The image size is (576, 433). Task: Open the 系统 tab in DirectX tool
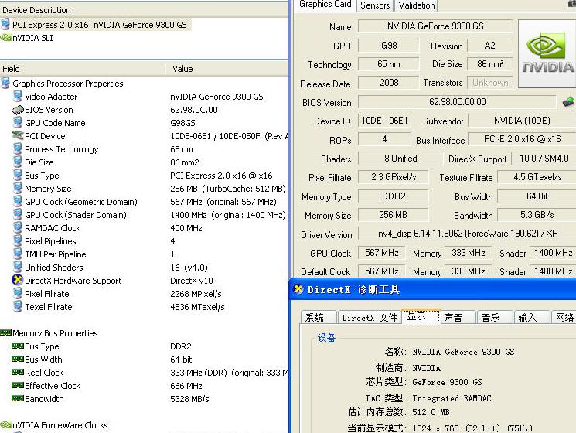pyautogui.click(x=319, y=317)
